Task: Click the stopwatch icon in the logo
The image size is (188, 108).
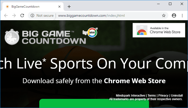Action: 11,37
